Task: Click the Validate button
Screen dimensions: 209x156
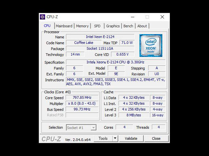Action: (131, 138)
